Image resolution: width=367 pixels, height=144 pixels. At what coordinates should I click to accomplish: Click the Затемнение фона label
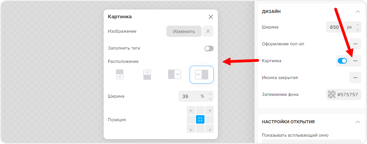pos(280,94)
